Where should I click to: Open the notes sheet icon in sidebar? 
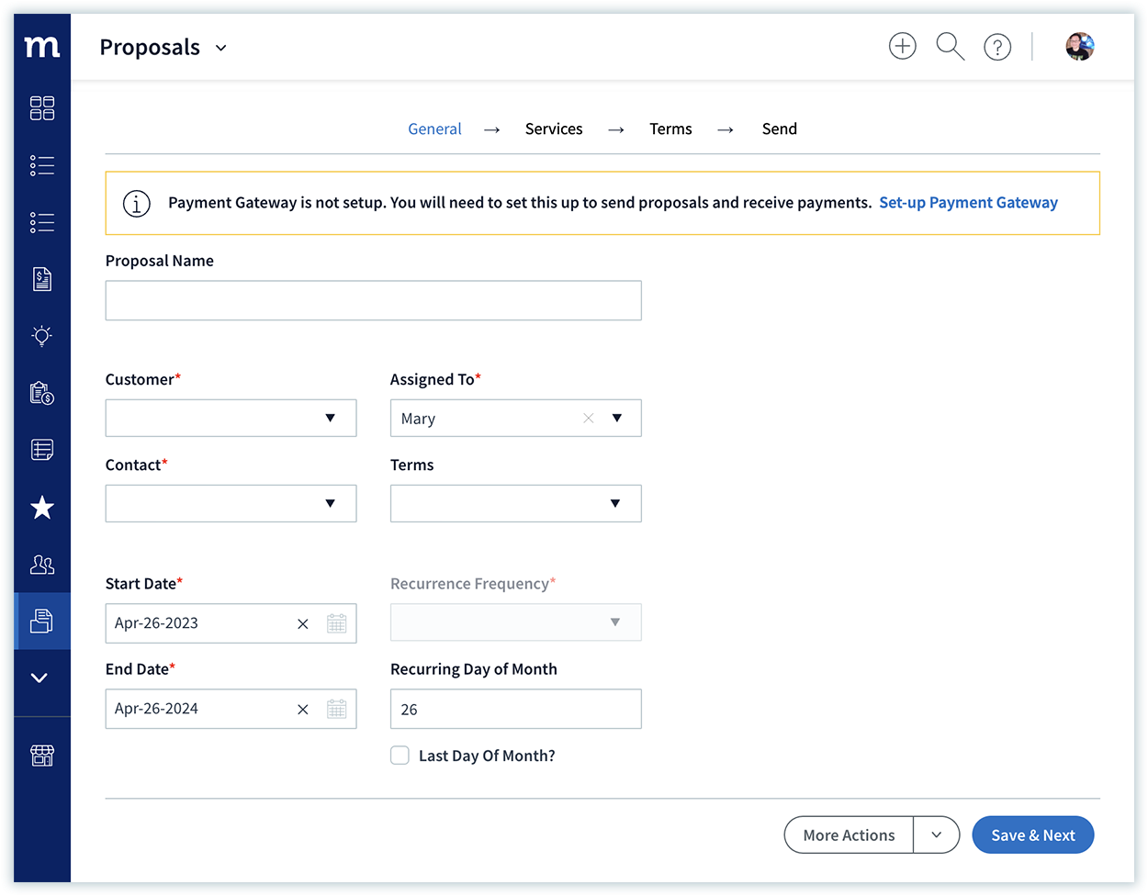coord(42,450)
